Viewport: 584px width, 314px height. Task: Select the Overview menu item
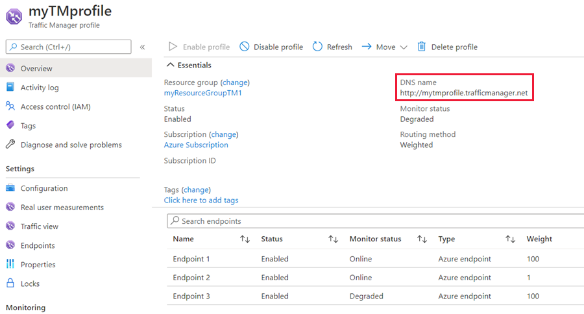coord(36,68)
